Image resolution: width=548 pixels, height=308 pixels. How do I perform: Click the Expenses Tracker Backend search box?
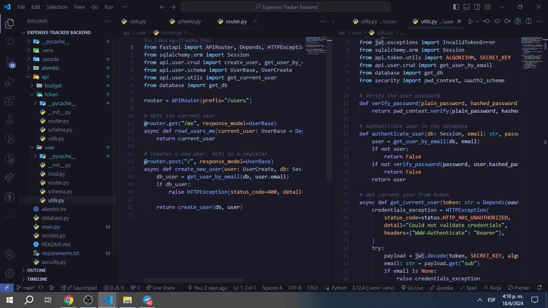point(286,7)
